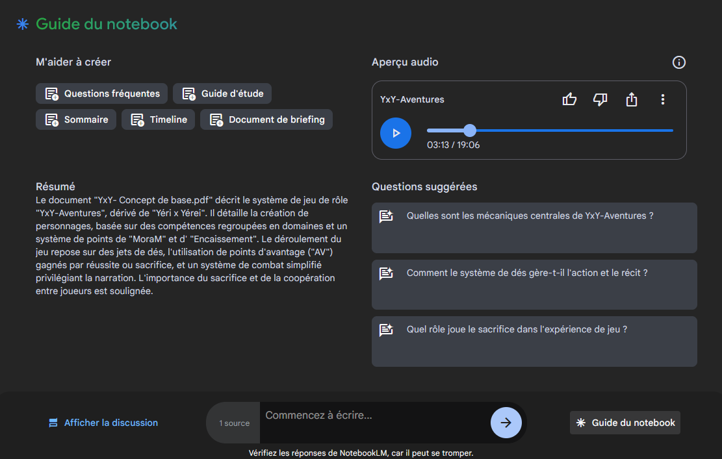Click the M'aider à créer heading
This screenshot has width=722, height=459.
tap(73, 62)
